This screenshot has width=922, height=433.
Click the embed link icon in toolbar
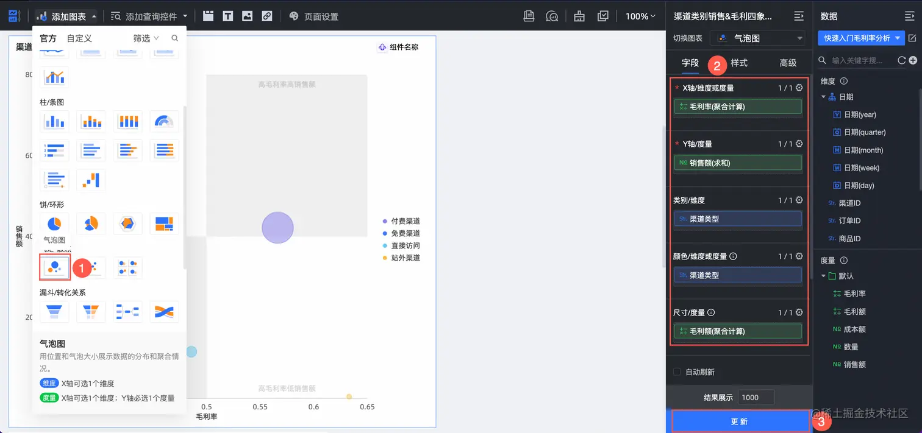[x=267, y=16]
